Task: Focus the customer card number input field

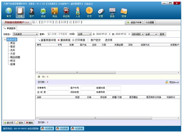Action: (x=88, y=88)
